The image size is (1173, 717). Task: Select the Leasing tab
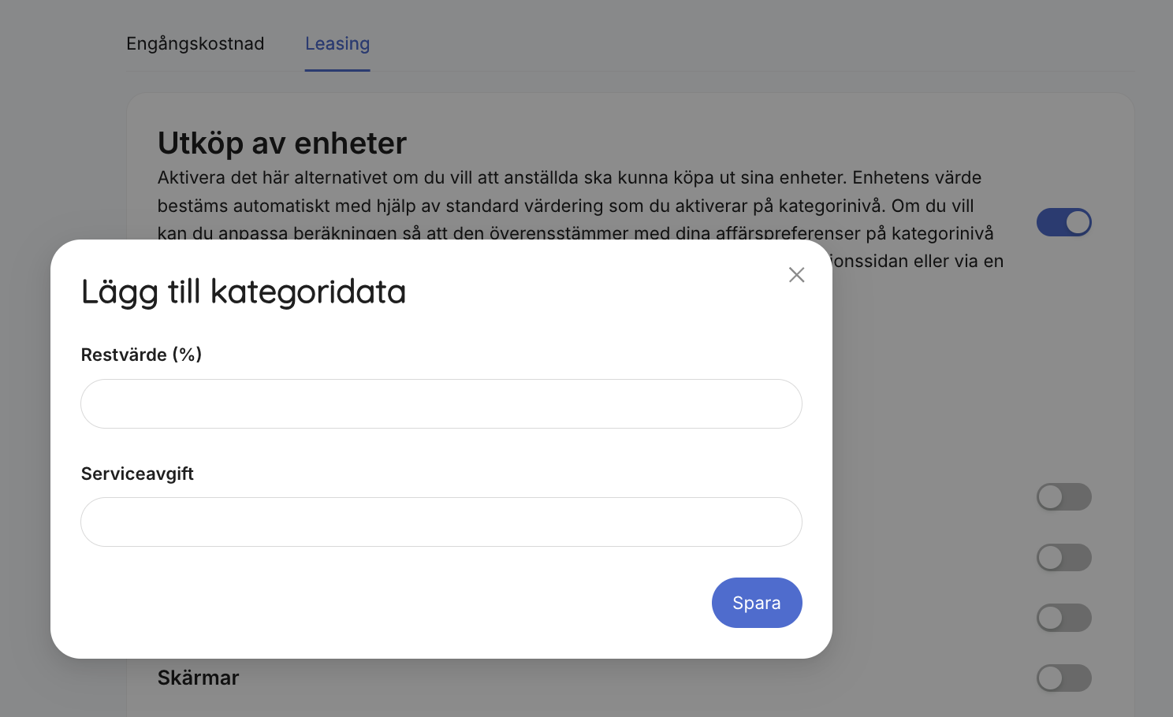(337, 43)
